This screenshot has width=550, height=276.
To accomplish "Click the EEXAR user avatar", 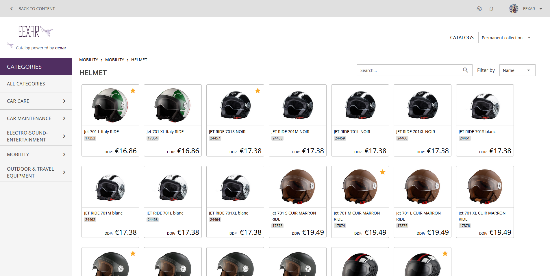I will click(x=514, y=9).
